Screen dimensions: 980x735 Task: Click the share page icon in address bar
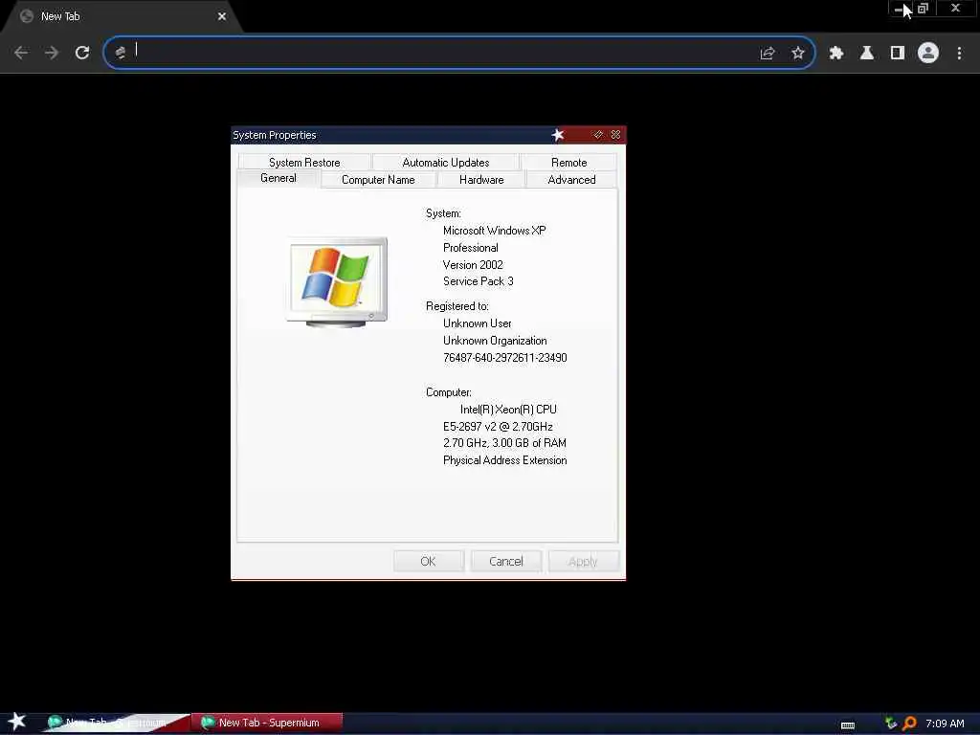767,54
